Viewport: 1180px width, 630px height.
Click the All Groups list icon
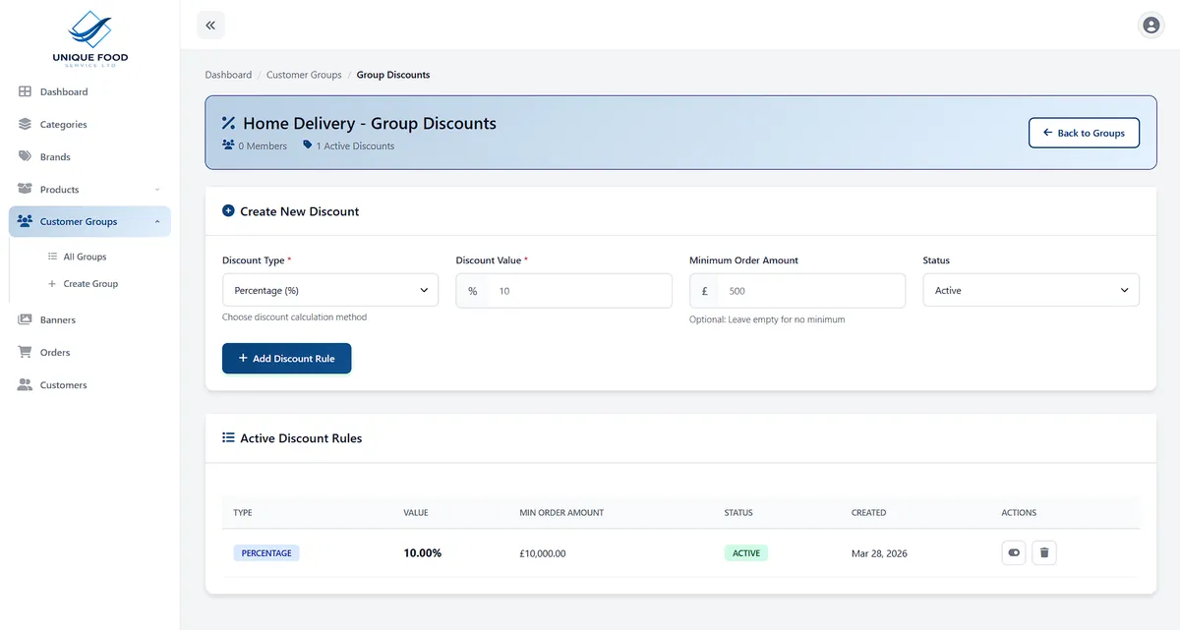pos(53,257)
